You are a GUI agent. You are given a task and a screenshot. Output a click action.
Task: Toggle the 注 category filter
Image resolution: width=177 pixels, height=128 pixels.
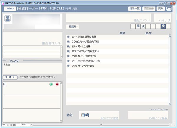143,26
